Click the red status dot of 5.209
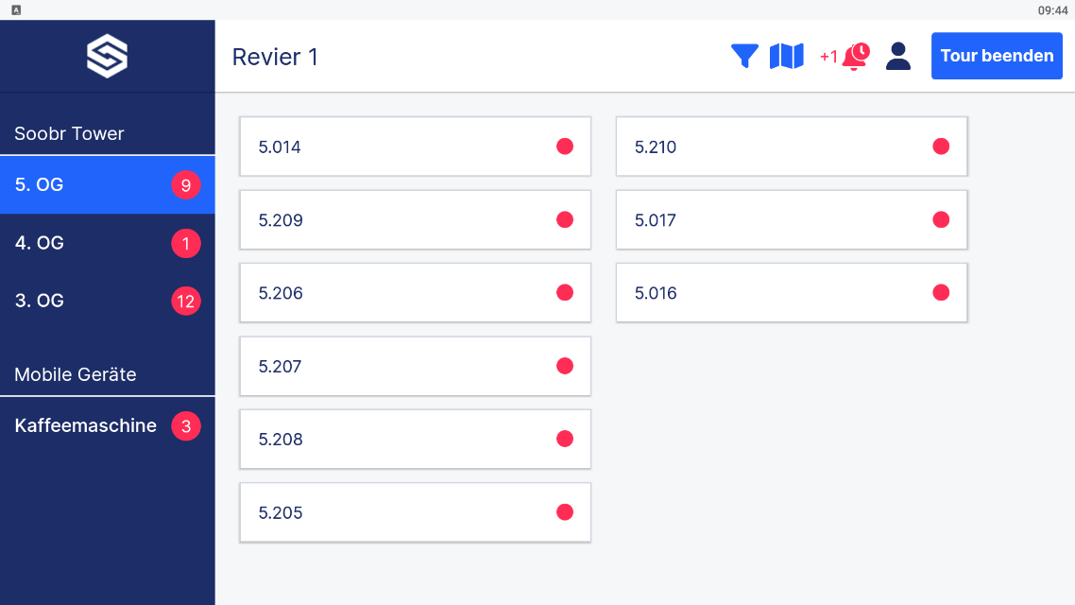 tap(565, 219)
